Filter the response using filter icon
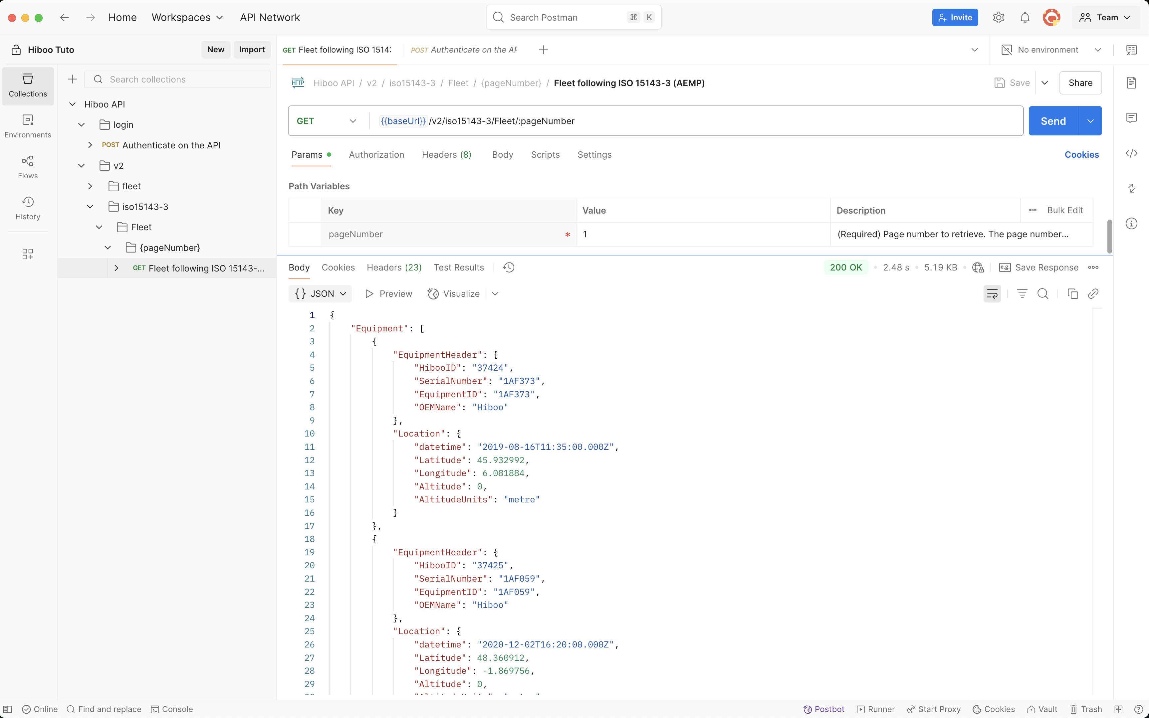The height and width of the screenshot is (718, 1149). click(1022, 293)
